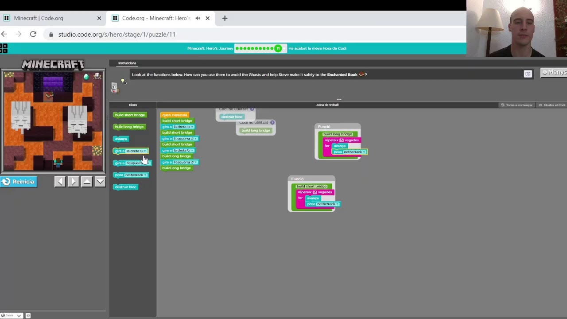
Task: Click the agent character avatar
Action: (114, 88)
